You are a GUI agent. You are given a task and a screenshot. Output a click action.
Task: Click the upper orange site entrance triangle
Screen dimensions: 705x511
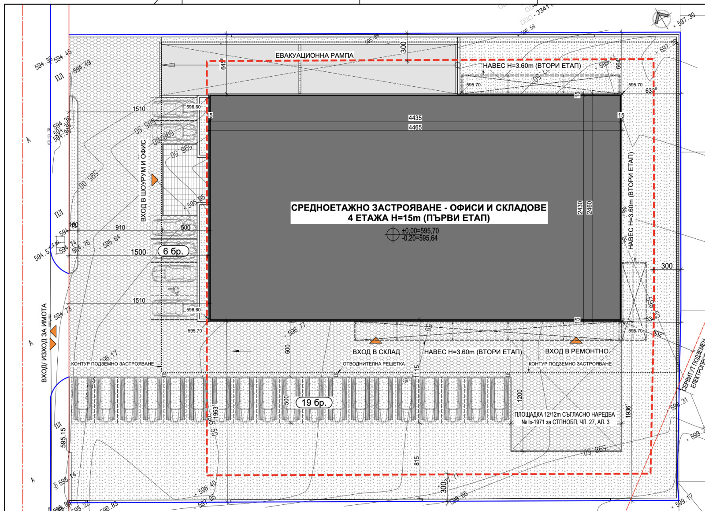point(53,331)
